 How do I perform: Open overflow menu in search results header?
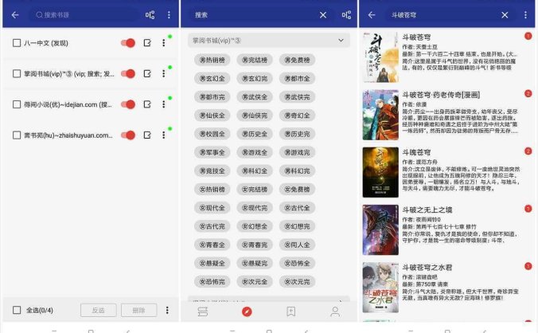tap(525, 15)
